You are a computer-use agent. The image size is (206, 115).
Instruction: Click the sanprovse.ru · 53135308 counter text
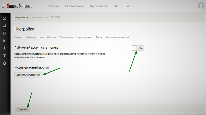[x=46, y=17]
